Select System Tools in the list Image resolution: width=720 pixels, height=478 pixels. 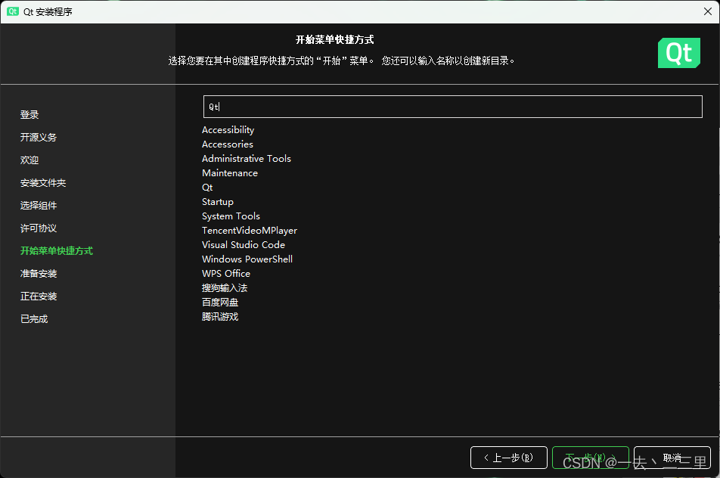231,216
